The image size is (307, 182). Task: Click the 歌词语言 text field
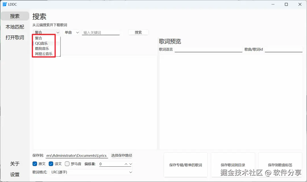click(x=209, y=49)
